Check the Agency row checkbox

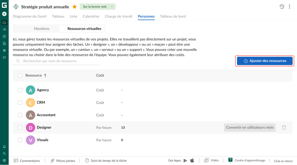coord(20,90)
